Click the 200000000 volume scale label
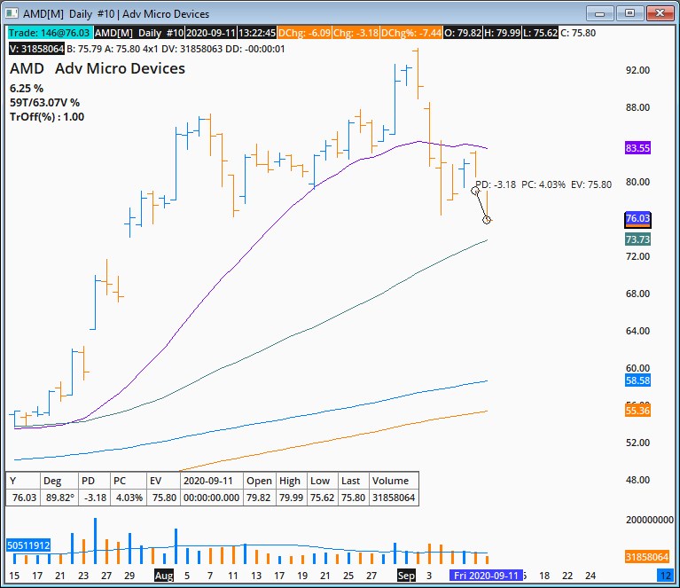680x588 pixels. (x=650, y=520)
